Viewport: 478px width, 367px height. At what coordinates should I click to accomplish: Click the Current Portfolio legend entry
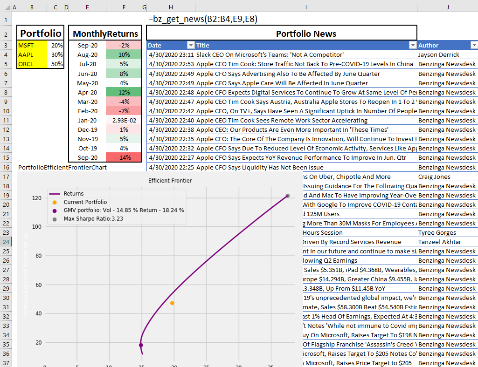[x=80, y=202]
